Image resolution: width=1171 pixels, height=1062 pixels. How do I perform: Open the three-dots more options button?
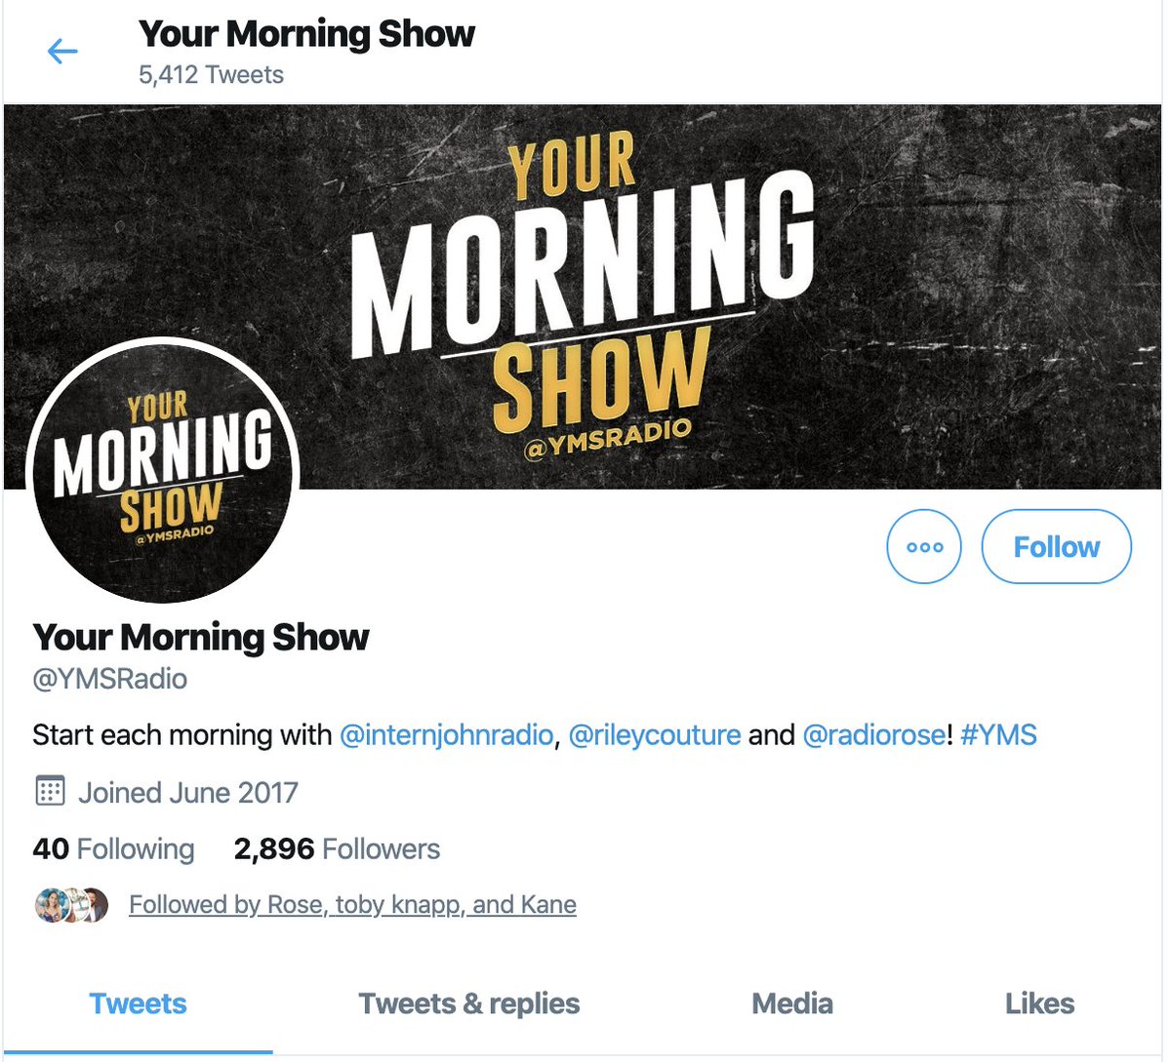[x=924, y=546]
